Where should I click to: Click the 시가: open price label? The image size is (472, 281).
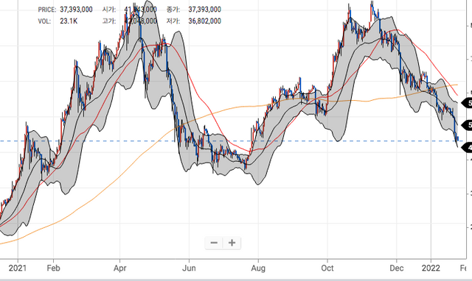109,10
